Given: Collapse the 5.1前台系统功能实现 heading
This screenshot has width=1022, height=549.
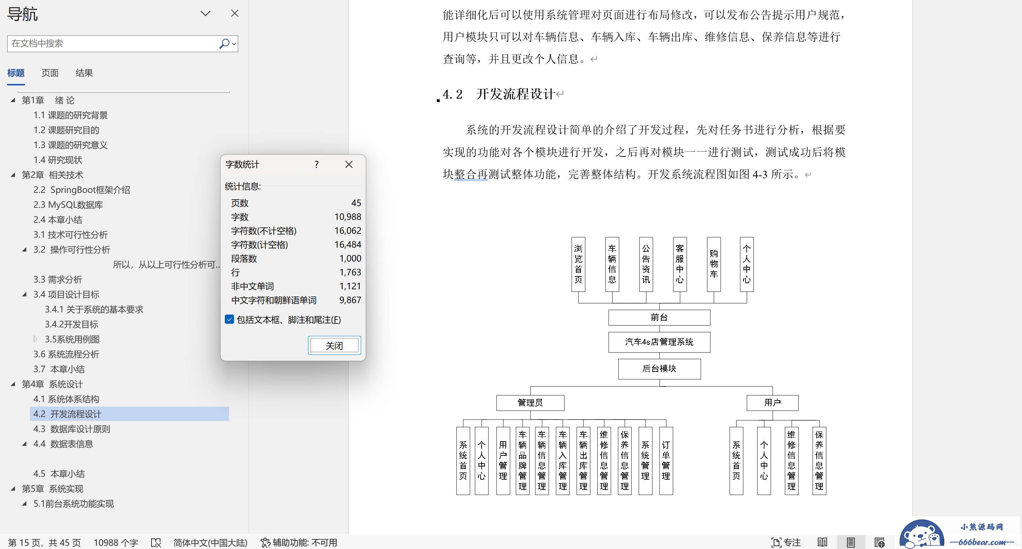Looking at the screenshot, I should [24, 503].
